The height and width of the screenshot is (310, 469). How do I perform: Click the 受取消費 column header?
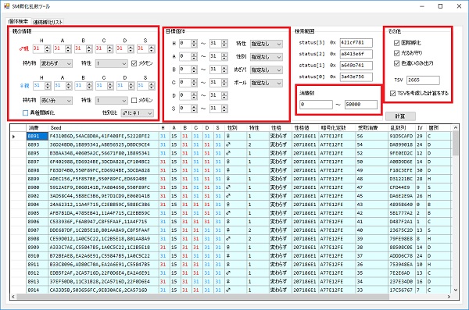coord(372,128)
